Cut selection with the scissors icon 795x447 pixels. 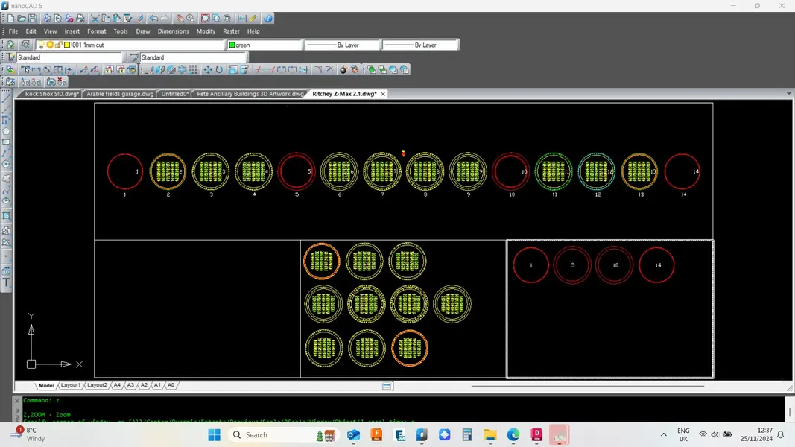95,18
